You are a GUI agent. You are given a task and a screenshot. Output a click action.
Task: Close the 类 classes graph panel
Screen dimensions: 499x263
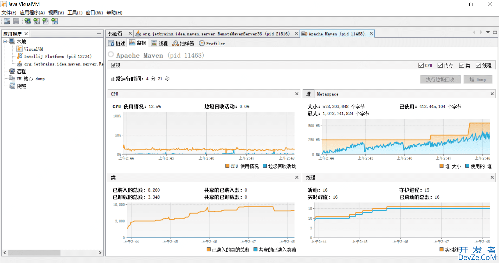coord(297,177)
